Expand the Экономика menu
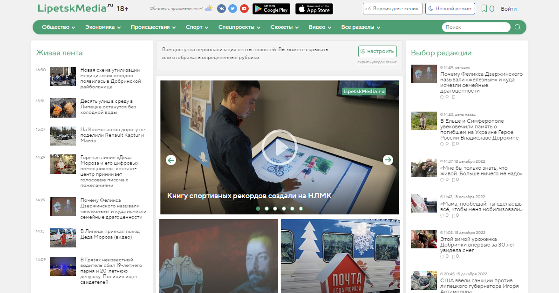Image resolution: width=559 pixels, height=293 pixels. [x=103, y=27]
